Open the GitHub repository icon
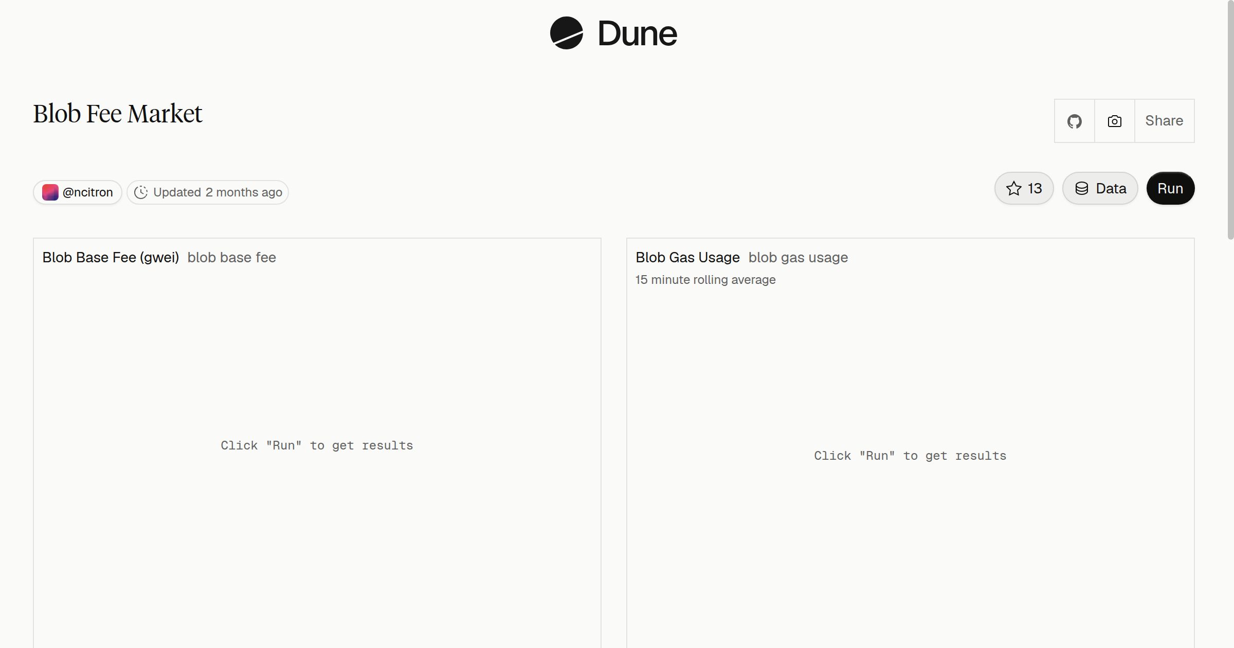1234x648 pixels. 1074,121
